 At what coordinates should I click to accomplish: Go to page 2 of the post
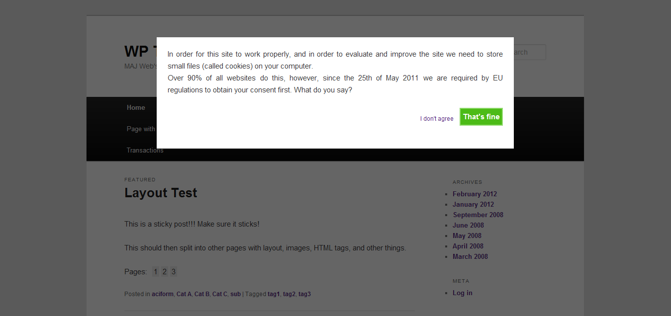point(165,272)
